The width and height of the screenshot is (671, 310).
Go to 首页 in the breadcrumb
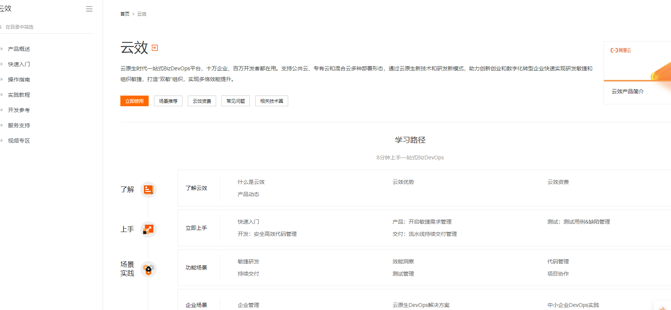pos(125,14)
